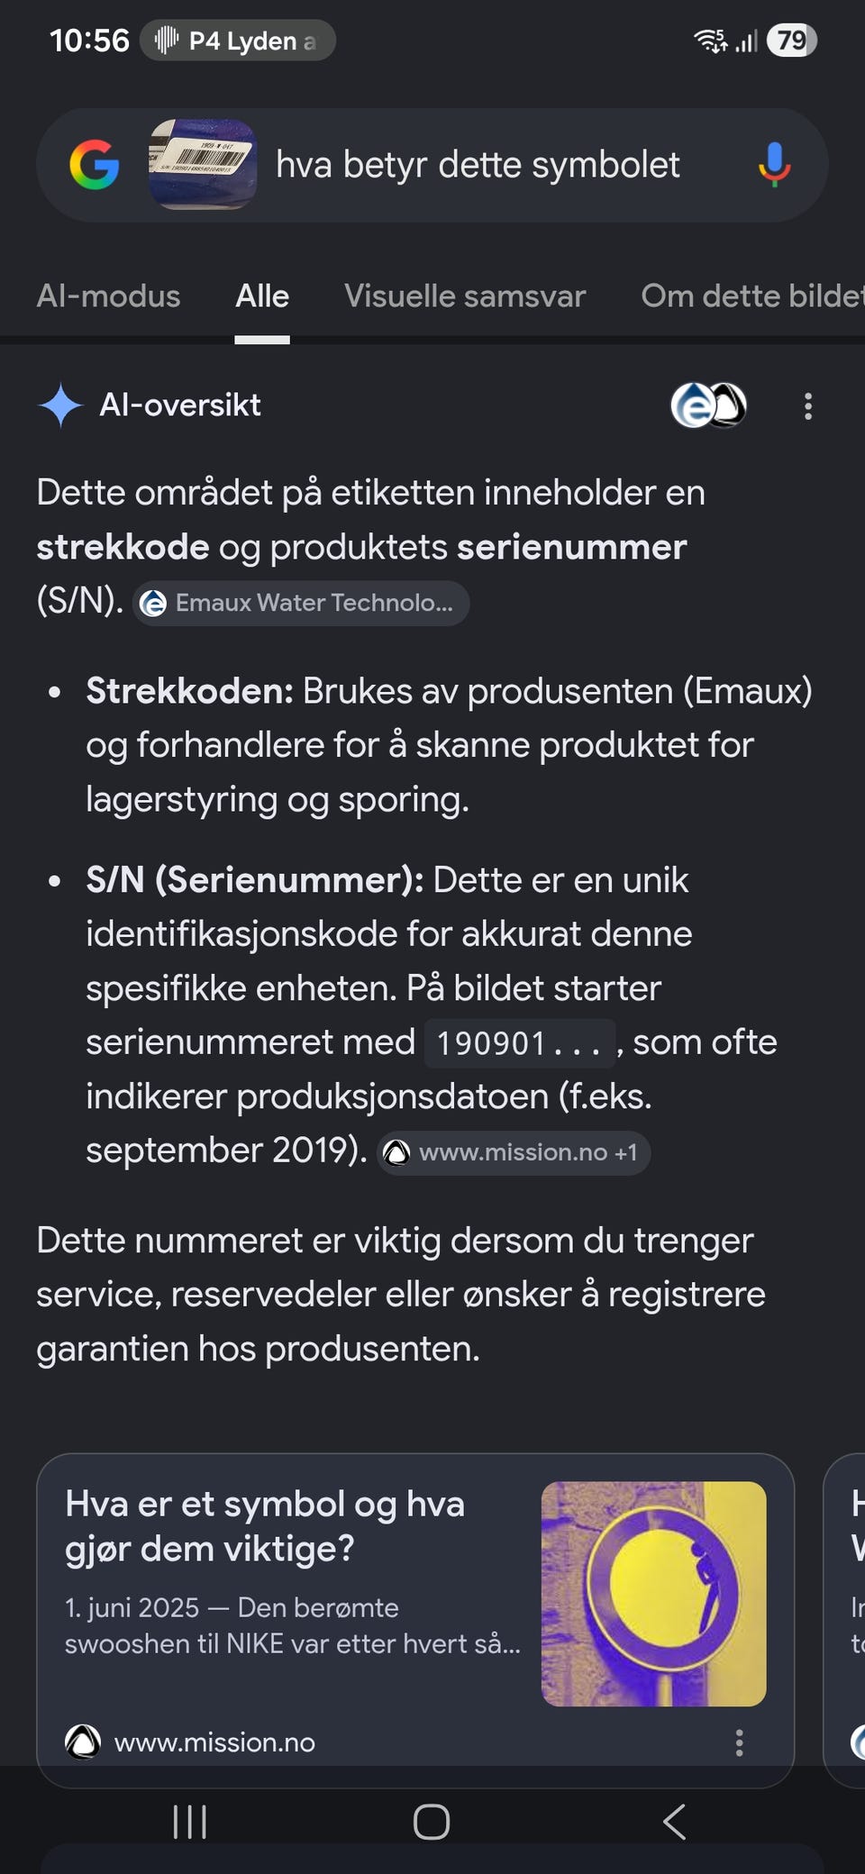
Task: Open three-dot menu on mission.no card
Action: [x=739, y=1742]
